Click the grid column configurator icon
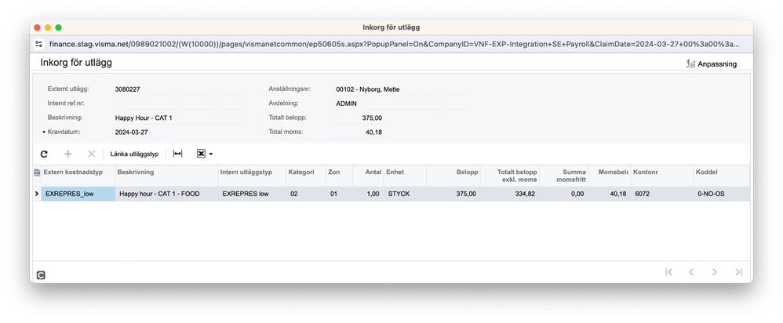 [x=37, y=172]
